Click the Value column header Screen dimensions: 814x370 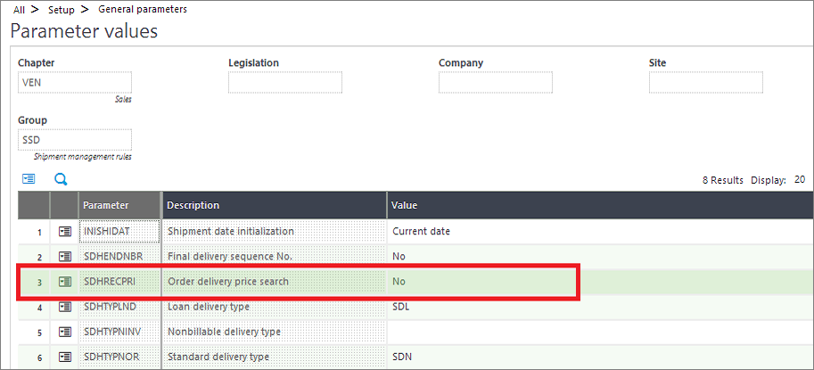tap(600, 205)
